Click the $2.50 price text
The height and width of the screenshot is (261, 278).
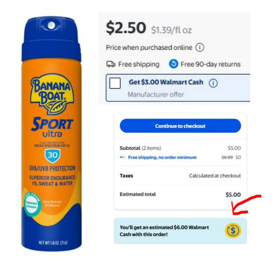click(x=126, y=28)
